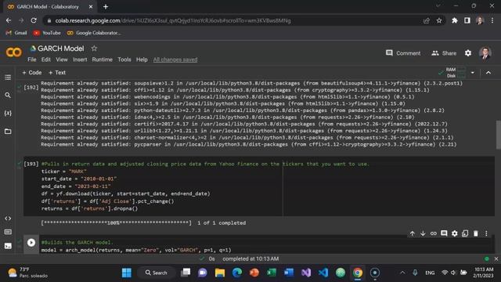Delete the current cell trash icon

tap(475, 233)
